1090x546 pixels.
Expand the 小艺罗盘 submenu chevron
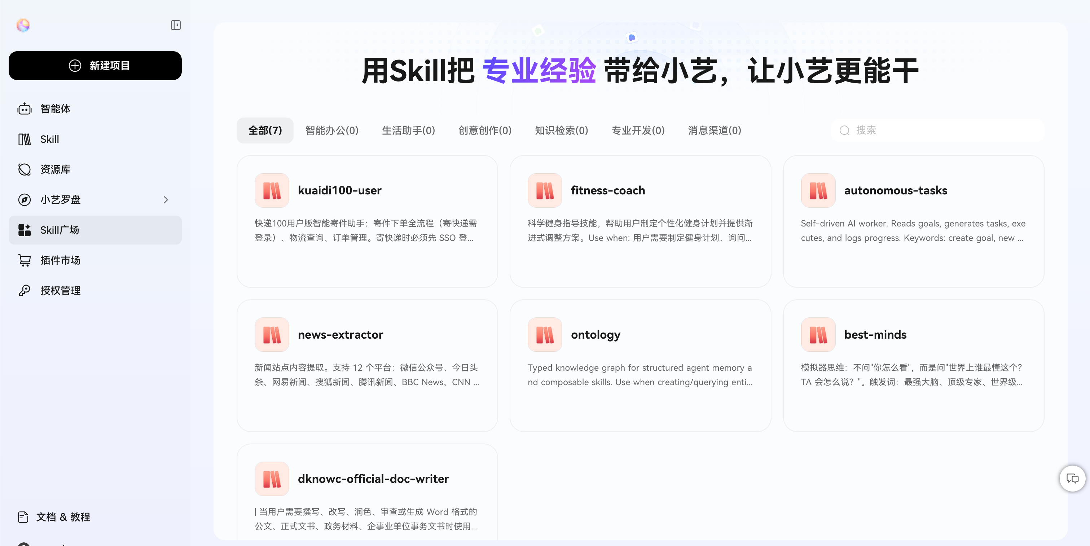(166, 200)
